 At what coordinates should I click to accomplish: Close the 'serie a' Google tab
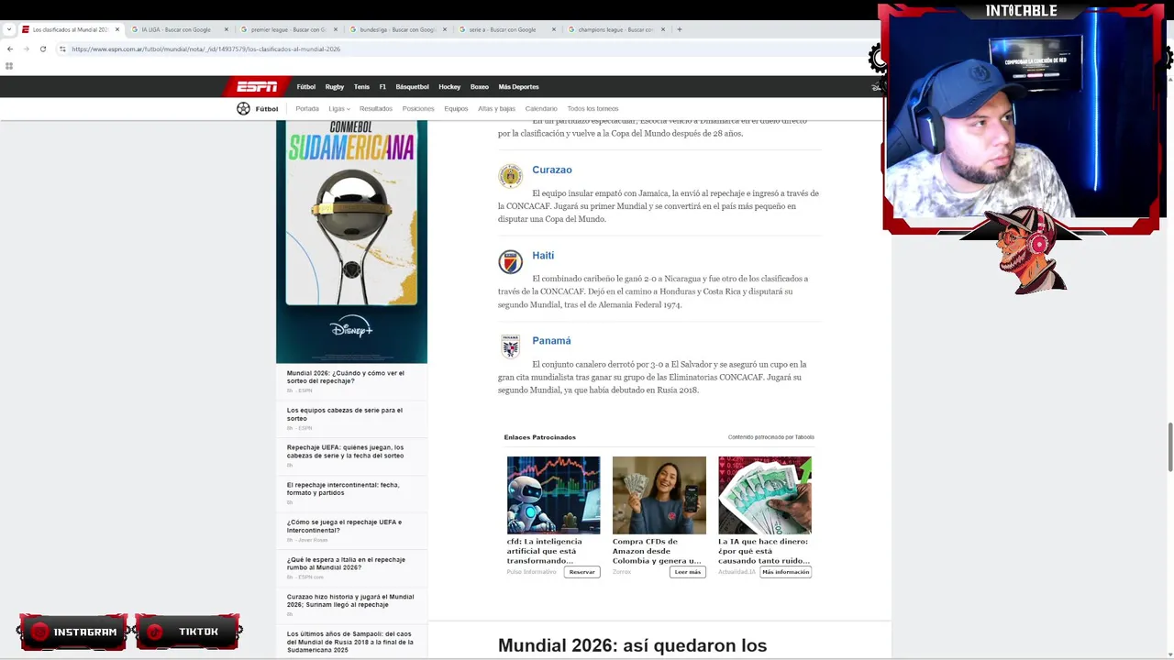(x=554, y=29)
